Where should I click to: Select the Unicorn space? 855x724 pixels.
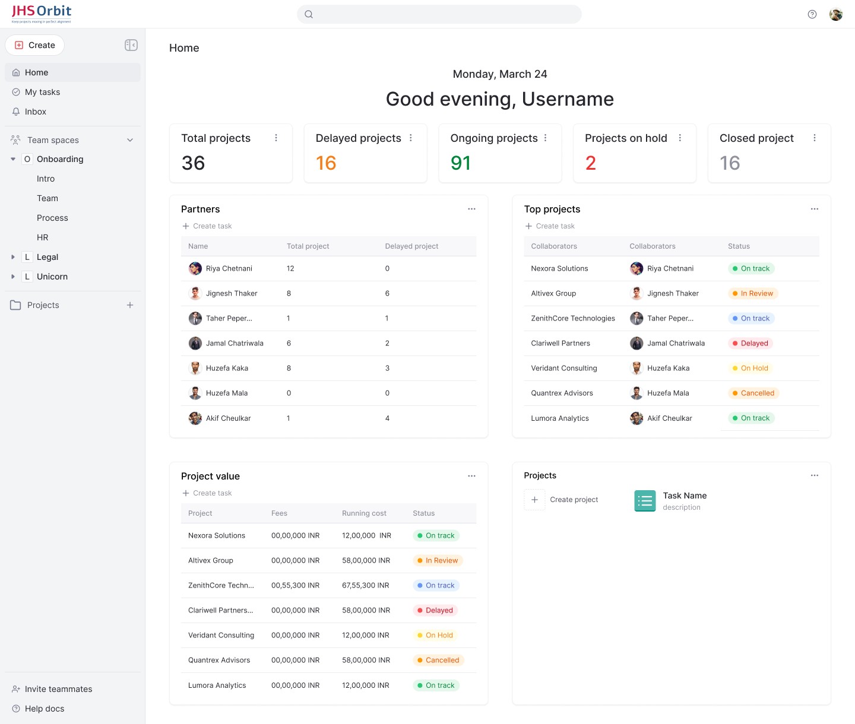52,277
